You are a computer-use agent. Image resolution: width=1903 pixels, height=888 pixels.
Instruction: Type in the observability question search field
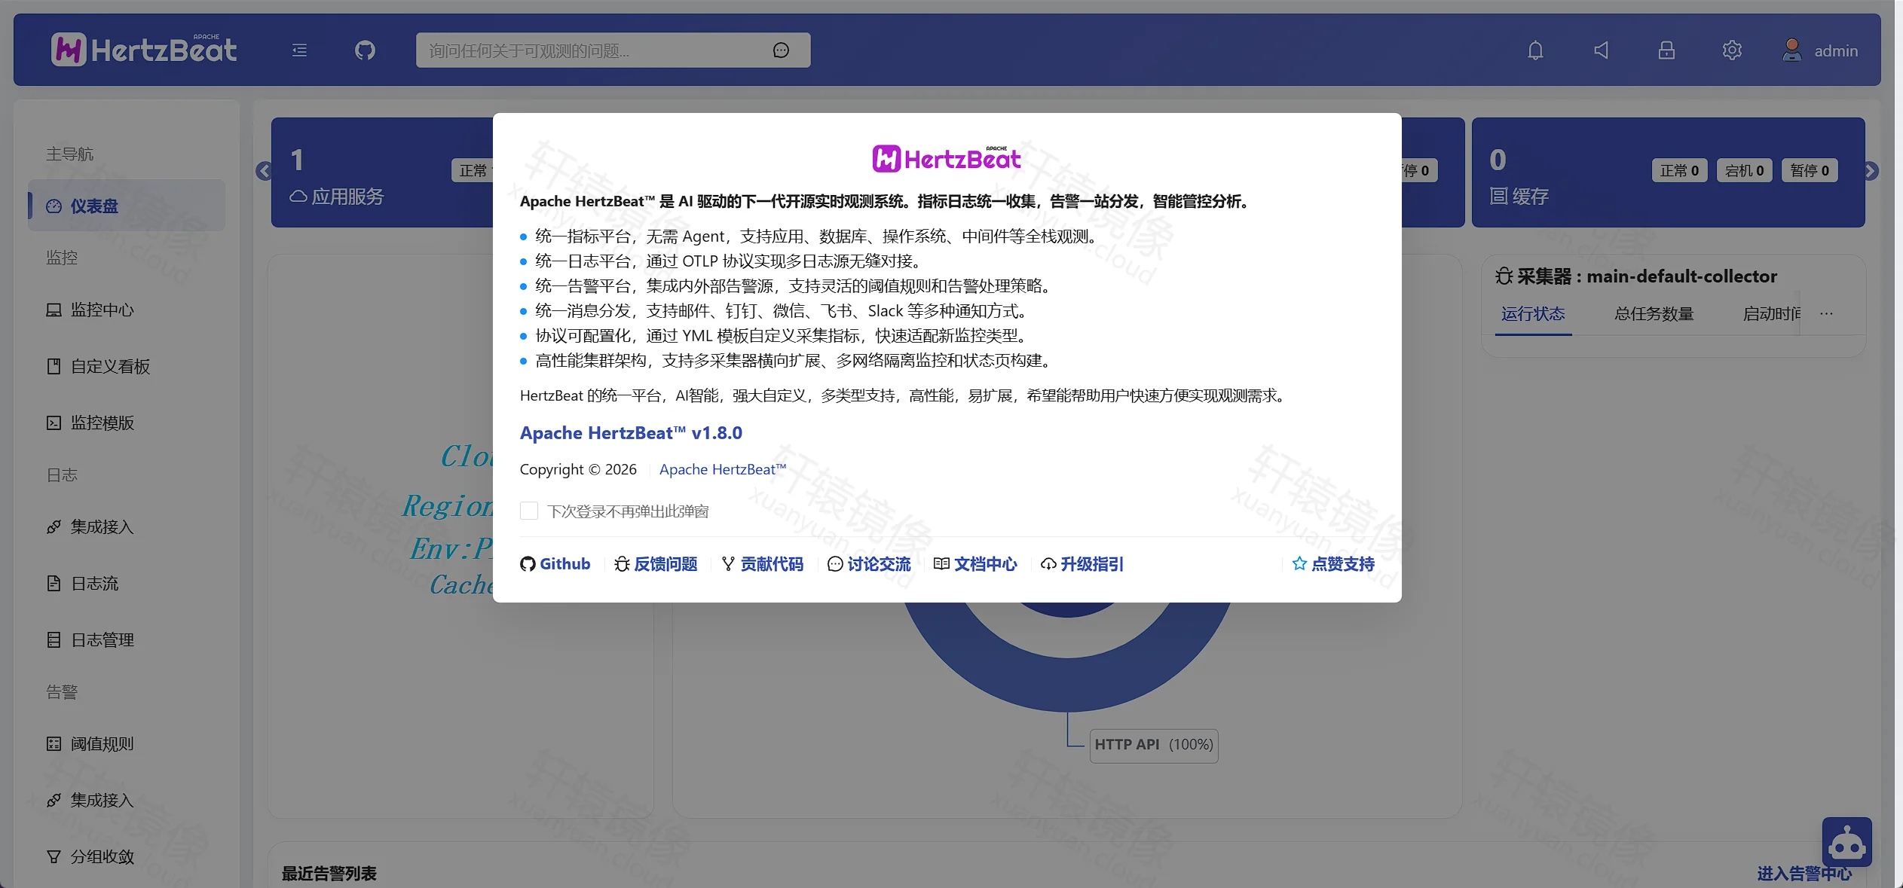pos(595,50)
